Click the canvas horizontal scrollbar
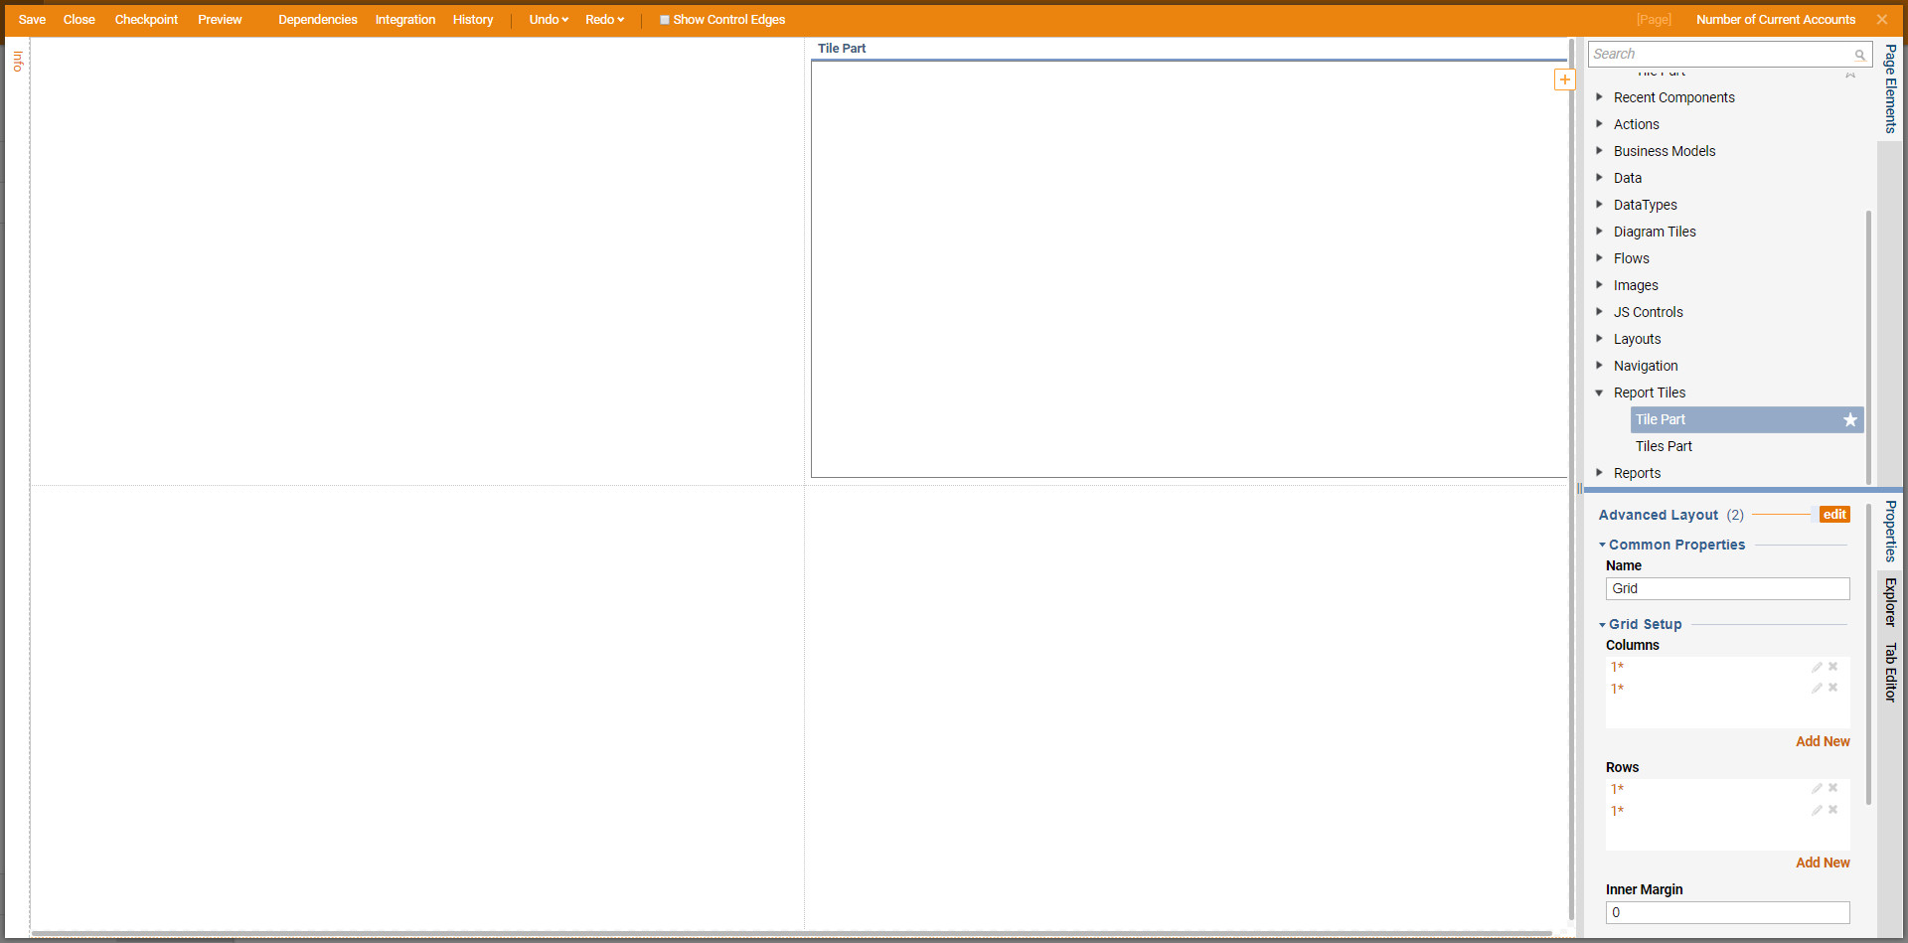This screenshot has height=943, width=1908. click(x=791, y=934)
